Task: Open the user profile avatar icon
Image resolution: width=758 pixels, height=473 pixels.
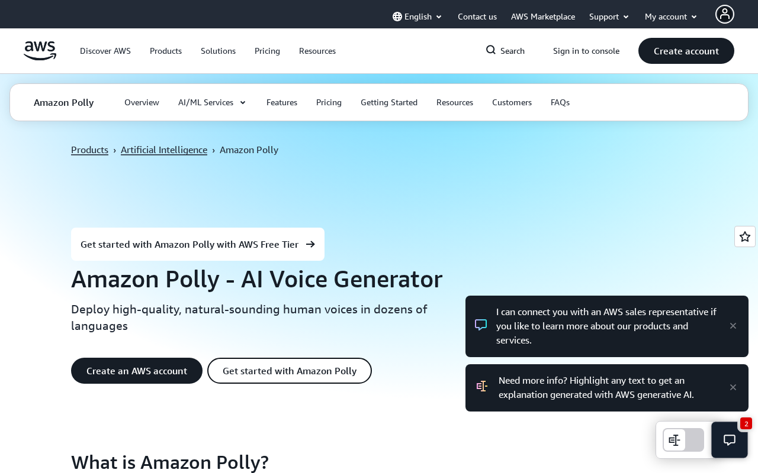Action: point(724,14)
